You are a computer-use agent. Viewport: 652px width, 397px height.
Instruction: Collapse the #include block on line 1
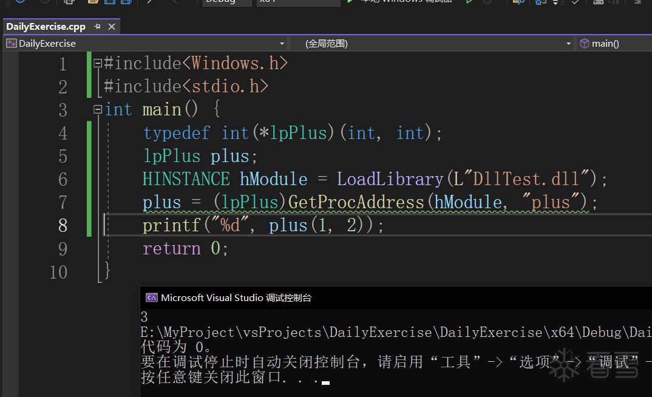(98, 63)
